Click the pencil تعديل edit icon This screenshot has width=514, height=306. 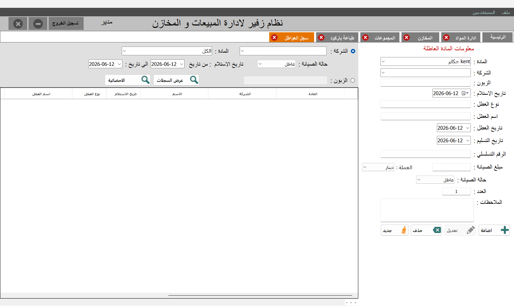tap(470, 230)
